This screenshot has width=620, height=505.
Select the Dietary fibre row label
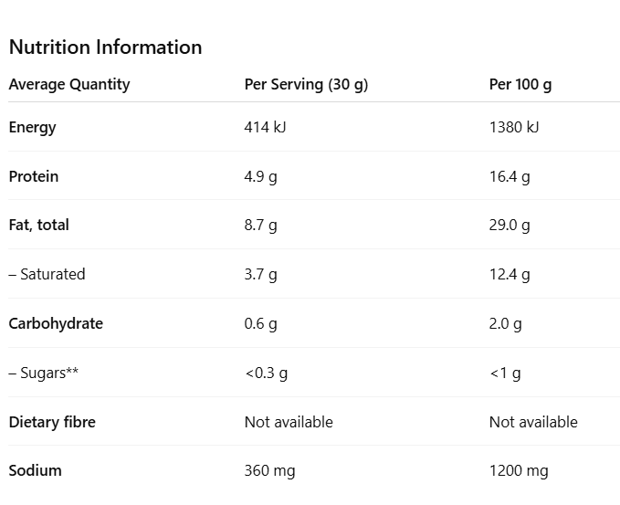[x=52, y=423]
